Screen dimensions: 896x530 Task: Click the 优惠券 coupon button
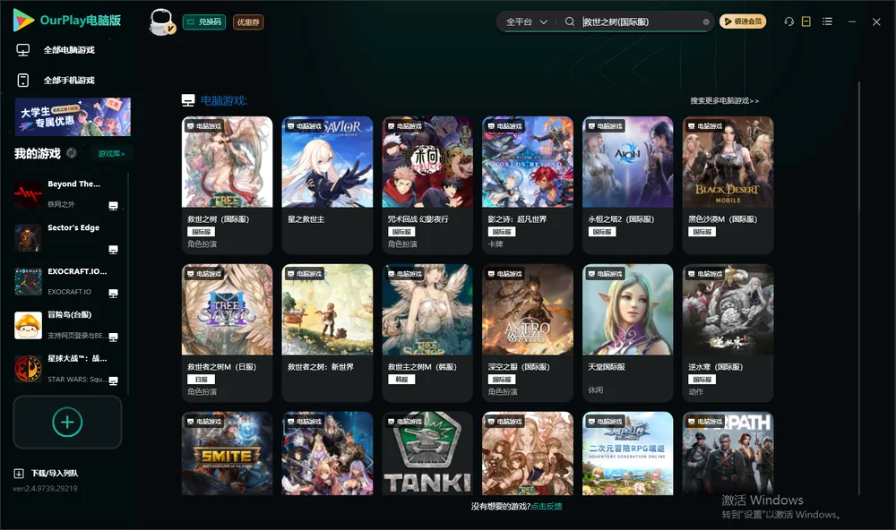[x=248, y=21]
